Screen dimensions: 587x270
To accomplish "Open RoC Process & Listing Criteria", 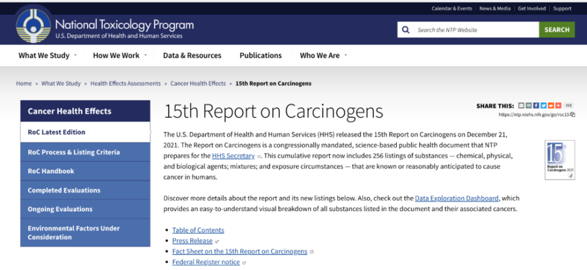I will pos(85,152).
